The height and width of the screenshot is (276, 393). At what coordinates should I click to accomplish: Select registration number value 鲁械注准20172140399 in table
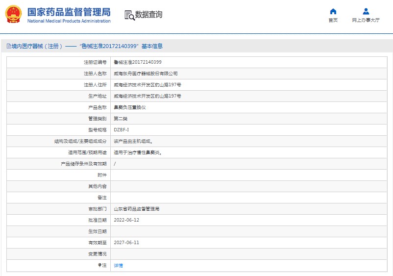pyautogui.click(x=138, y=62)
